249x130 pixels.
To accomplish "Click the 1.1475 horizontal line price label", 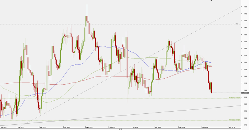I will tap(236, 24).
